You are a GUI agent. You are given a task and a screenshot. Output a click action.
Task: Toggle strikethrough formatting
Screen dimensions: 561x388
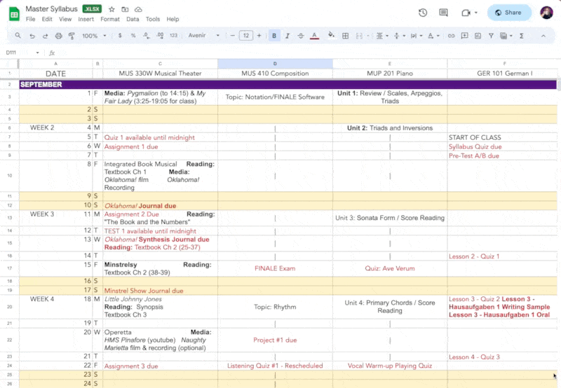click(x=301, y=36)
